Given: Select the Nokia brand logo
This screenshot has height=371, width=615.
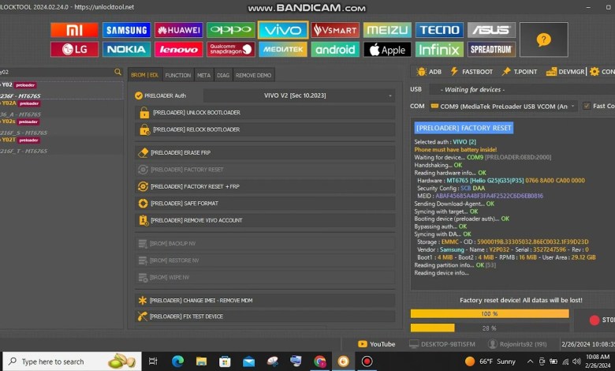Looking at the screenshot, I should [x=126, y=50].
